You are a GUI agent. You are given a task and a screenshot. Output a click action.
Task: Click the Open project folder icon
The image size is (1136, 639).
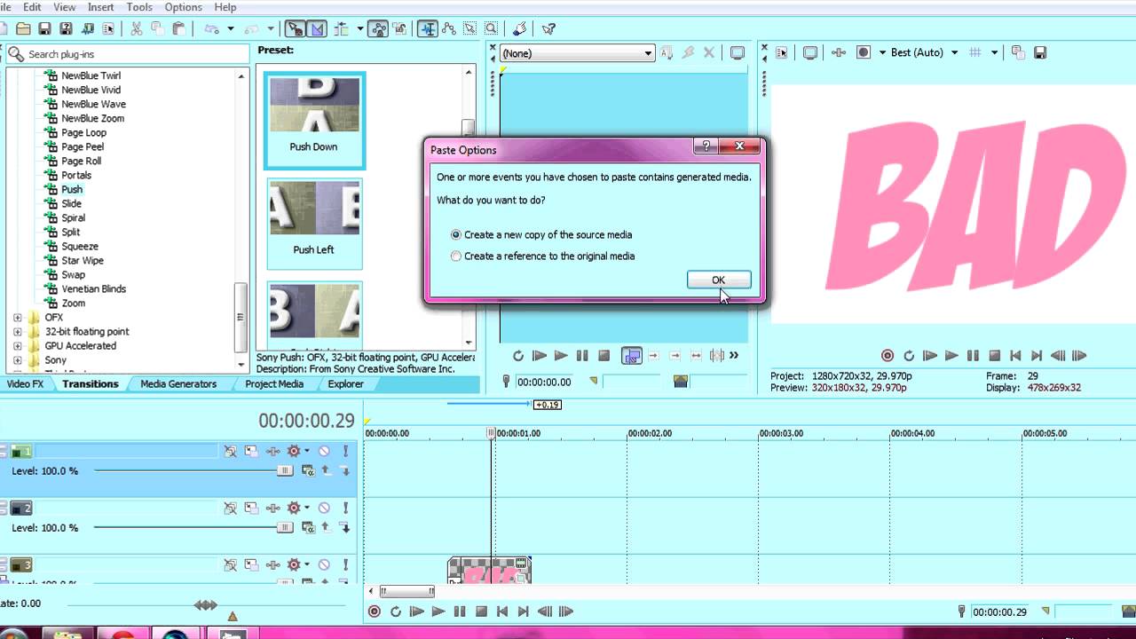[x=24, y=28]
